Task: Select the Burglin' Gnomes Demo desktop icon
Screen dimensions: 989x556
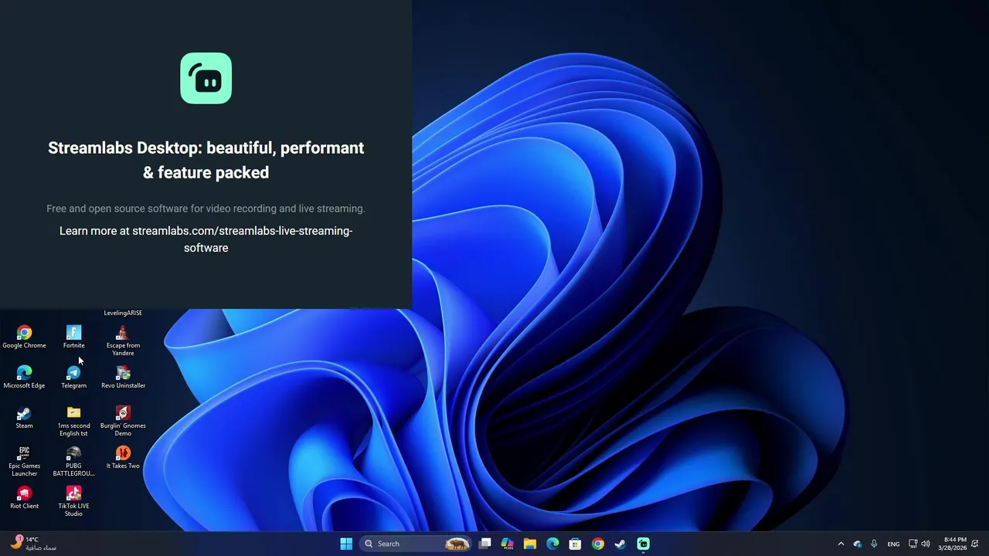Action: (x=123, y=422)
